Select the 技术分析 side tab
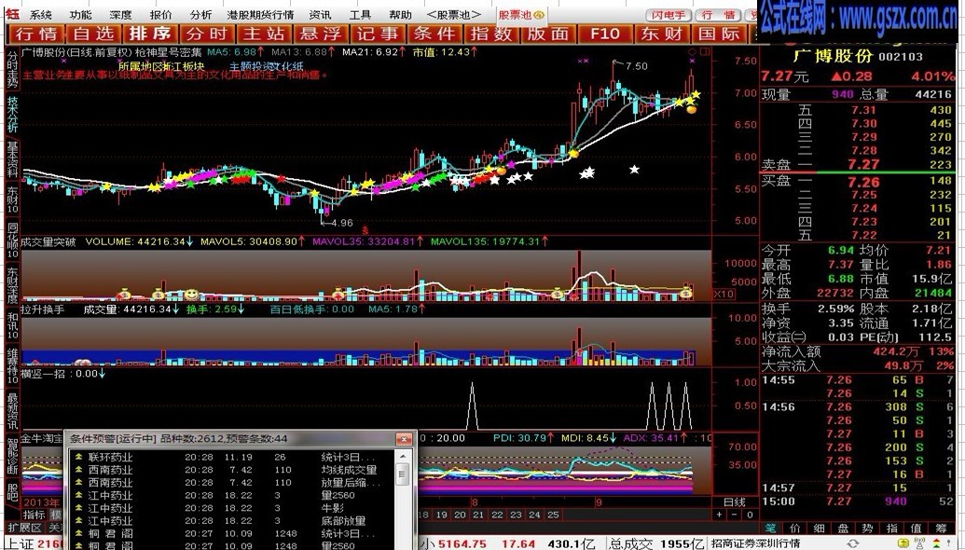Viewport: 965px width, 550px height. [12, 115]
